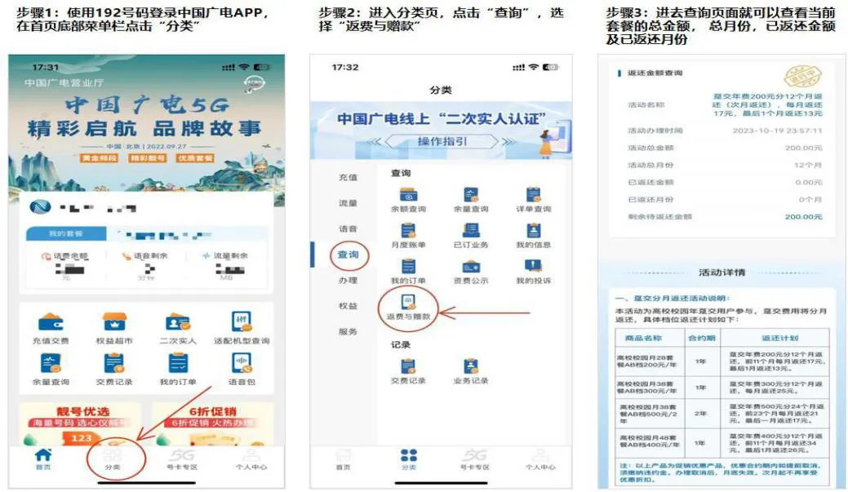Viewport: 848px width, 492px height.
Task: Tap 二次实人认证 banner
Action: (441, 130)
